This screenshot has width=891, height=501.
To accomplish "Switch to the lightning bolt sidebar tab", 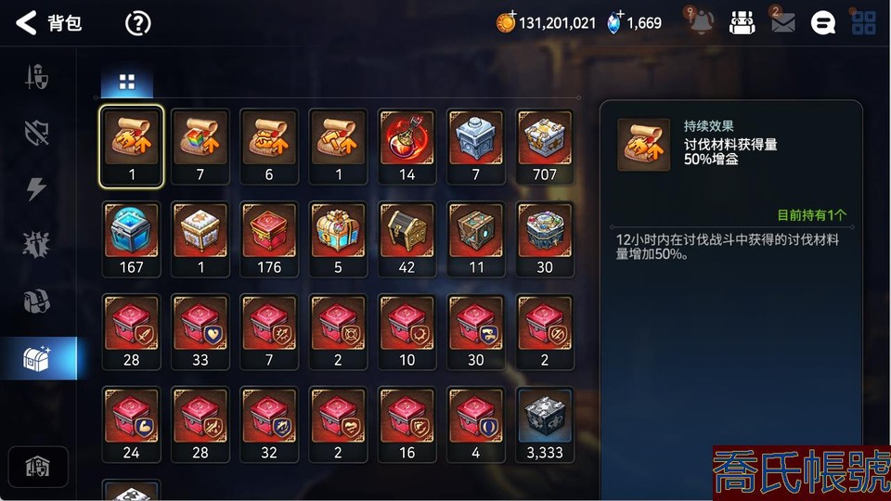I will click(x=36, y=188).
